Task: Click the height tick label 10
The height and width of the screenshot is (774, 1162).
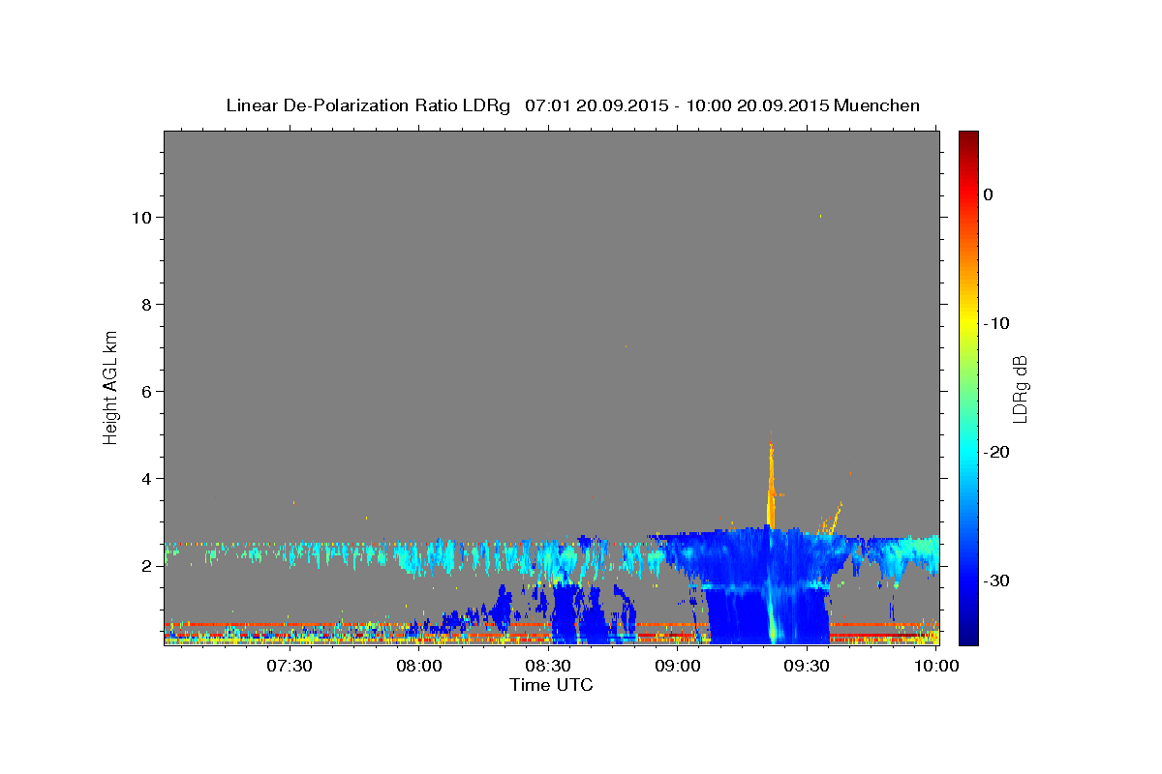Action: click(141, 218)
